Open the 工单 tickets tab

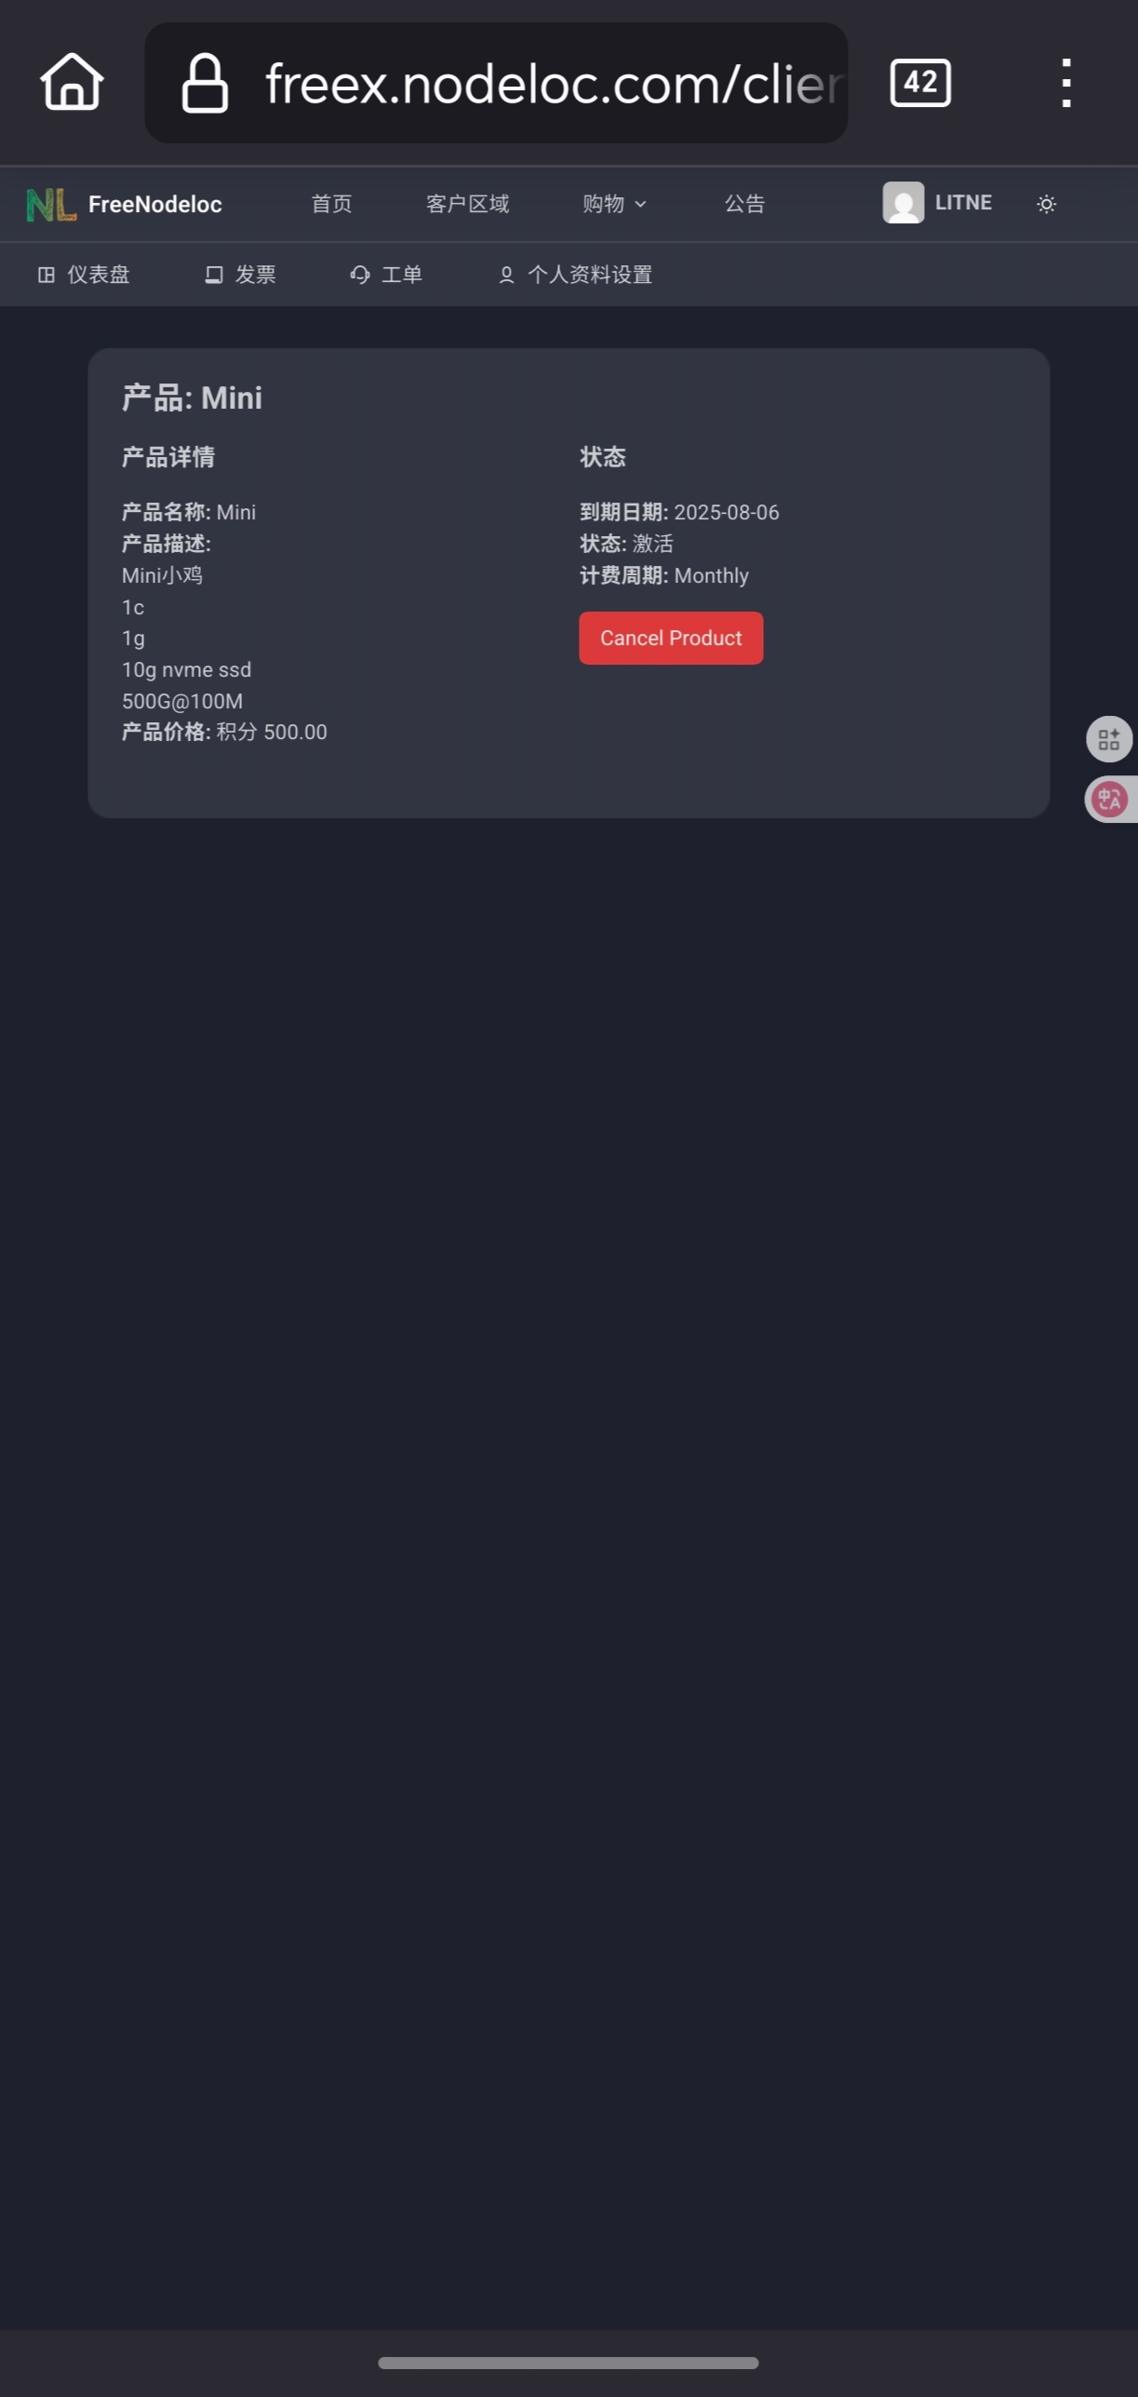coord(386,275)
